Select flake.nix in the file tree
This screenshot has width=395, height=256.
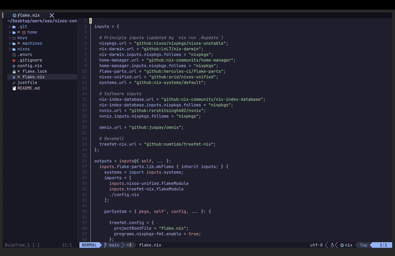(34, 77)
